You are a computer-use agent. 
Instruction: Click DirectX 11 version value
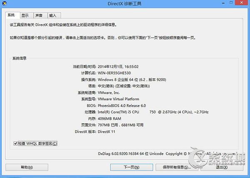[x=106, y=132]
